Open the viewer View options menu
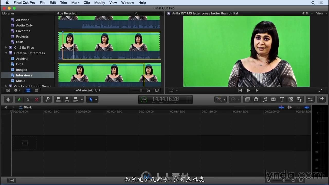Viewport: 329px width, 185px height. click(x=321, y=13)
